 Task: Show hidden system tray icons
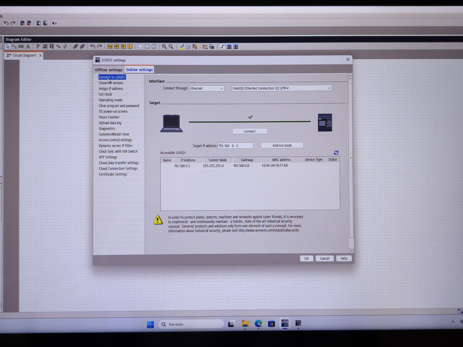click(x=453, y=322)
